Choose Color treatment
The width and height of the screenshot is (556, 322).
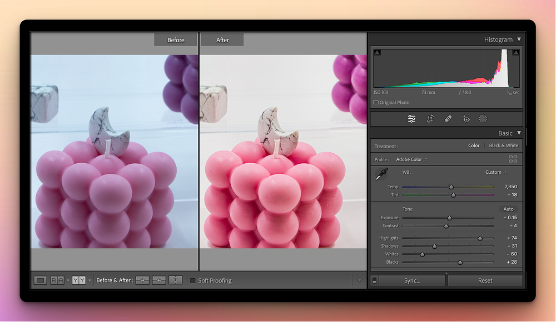coord(473,145)
